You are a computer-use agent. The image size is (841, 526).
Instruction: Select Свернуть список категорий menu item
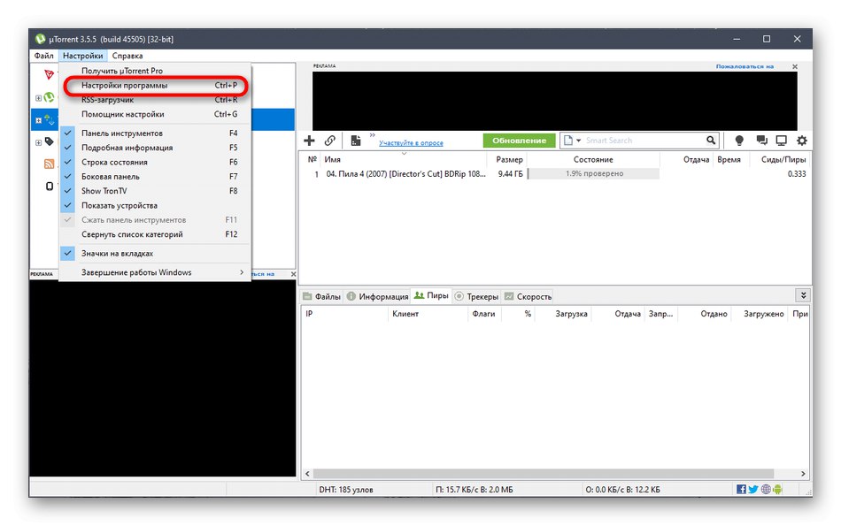coord(154,234)
